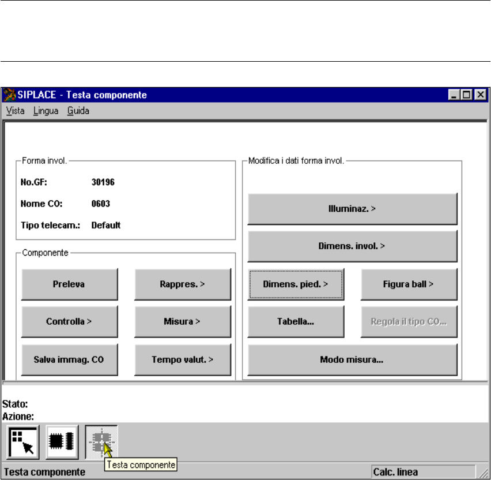Click the window resize grip in status bar
This screenshot has height=480, width=491.
tap(485, 472)
